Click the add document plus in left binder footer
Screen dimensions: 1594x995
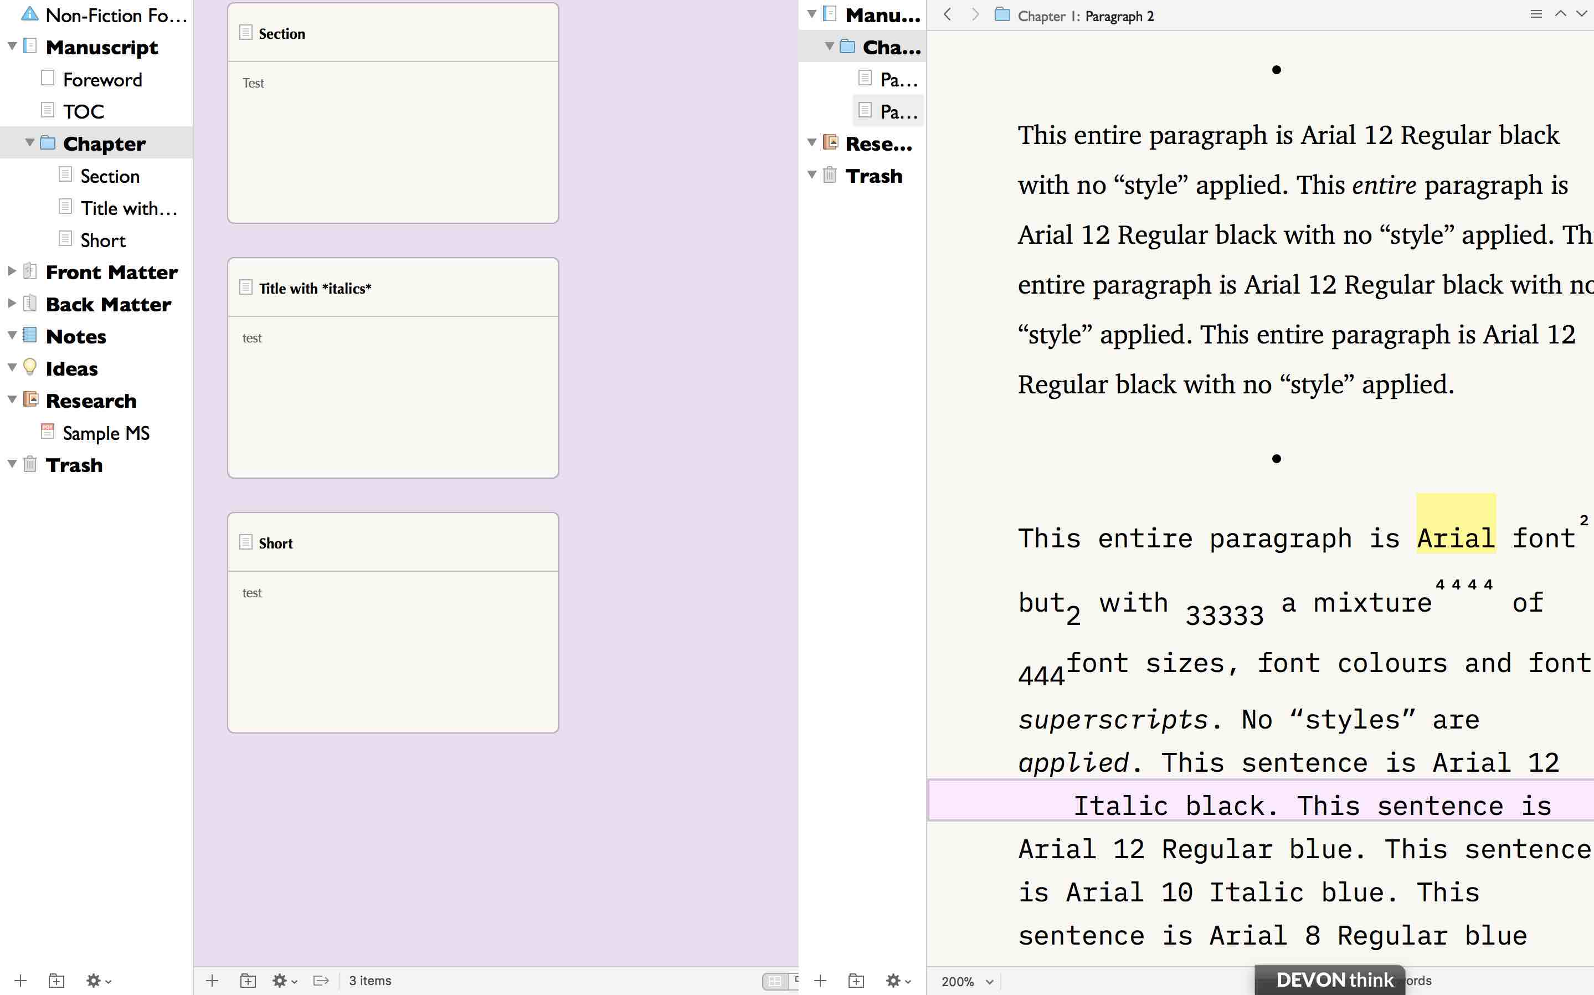20,981
